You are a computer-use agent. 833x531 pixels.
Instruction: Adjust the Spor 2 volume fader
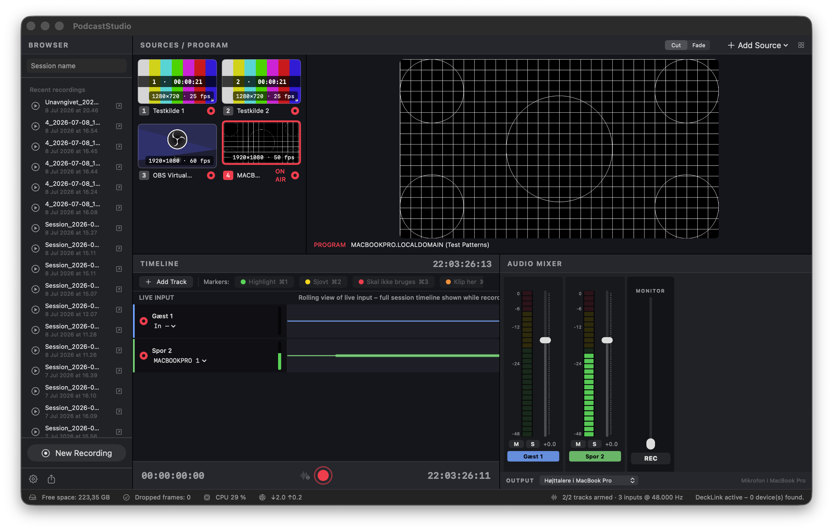607,341
